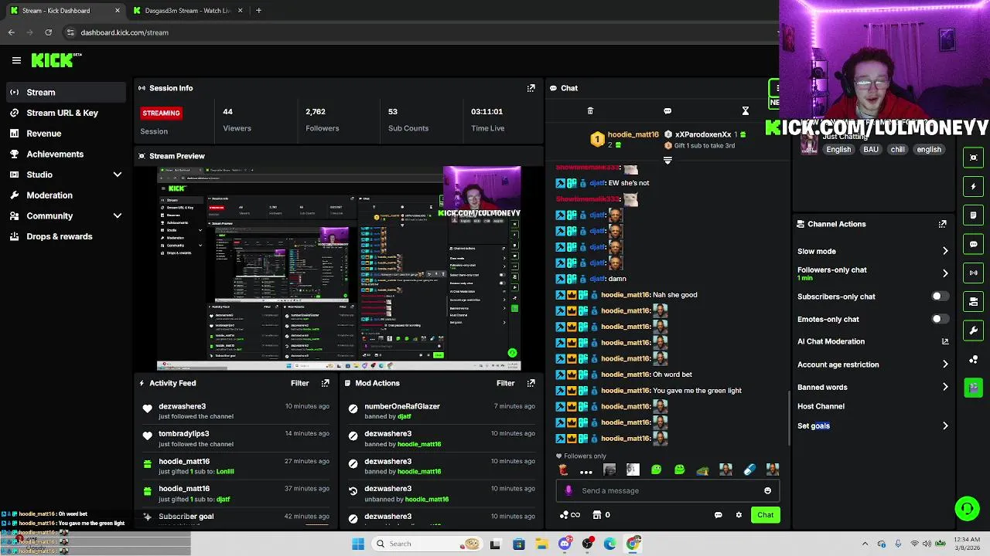Open Drops & rewards page
Screen dimensions: 990x556
(66, 236)
